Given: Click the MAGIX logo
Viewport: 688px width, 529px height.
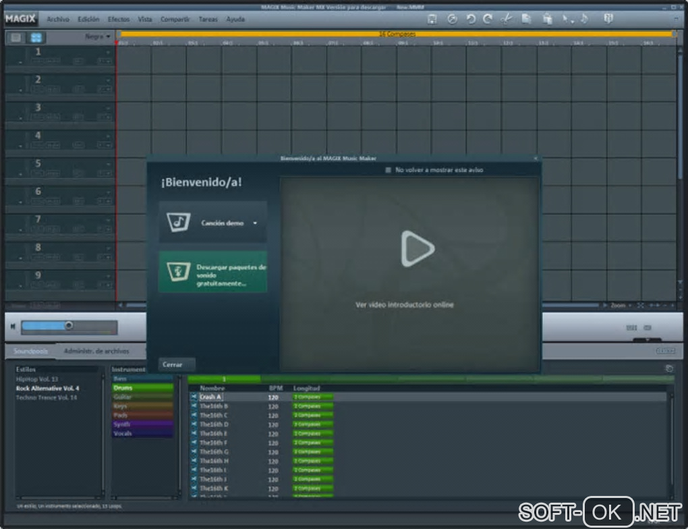Looking at the screenshot, I should coord(20,19).
